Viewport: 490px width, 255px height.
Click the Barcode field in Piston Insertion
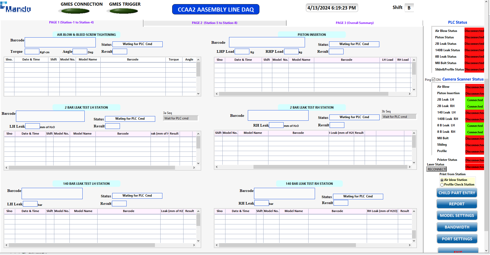(267, 42)
